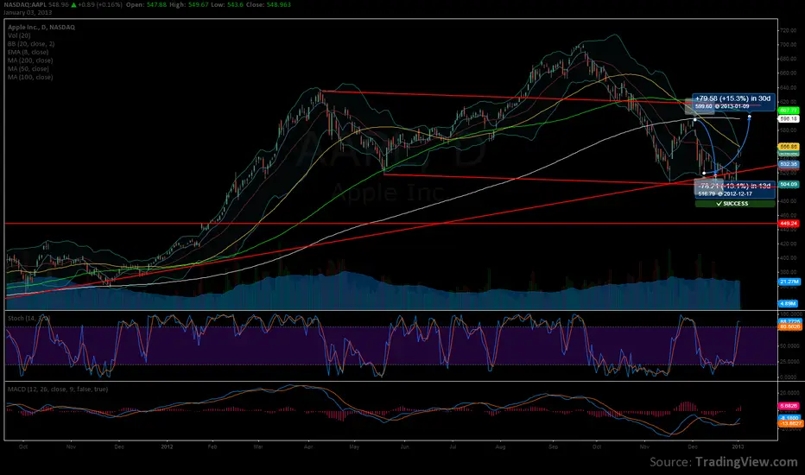805x475 pixels.
Task: Click the +79.58 (+15.3%) forecast tooltip
Action: [x=733, y=102]
